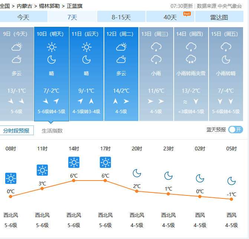The image size is (249, 239).
Task: Select the 12日 (周二) forecast heading
Action: (x=120, y=34)
